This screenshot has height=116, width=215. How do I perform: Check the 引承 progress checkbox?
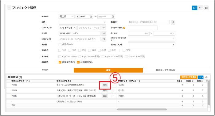(x=70, y=50)
